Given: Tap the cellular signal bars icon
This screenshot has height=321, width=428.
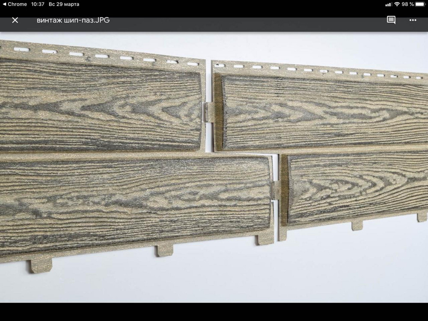Looking at the screenshot, I should tap(388, 4).
